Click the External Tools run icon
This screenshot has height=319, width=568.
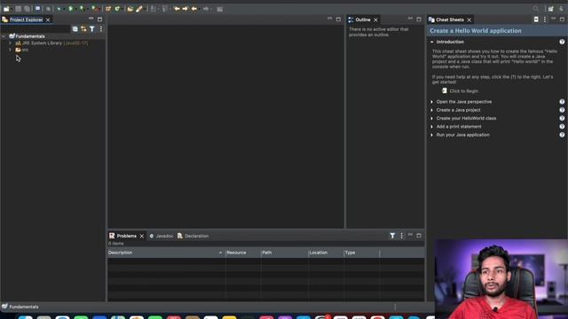tap(94, 9)
